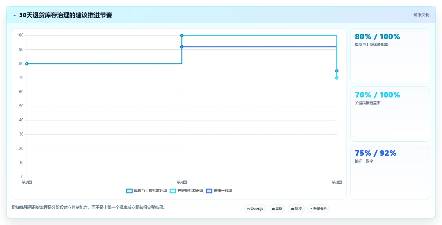Toggle 抽样一致率 legend swatch
Viewport: 442px width, 225px height.
209,191
